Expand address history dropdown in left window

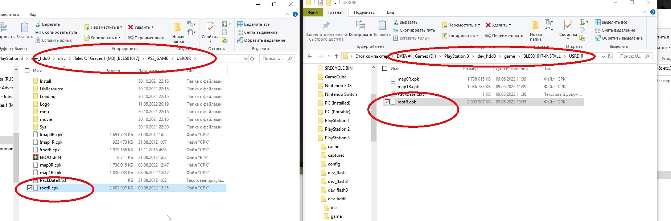point(246,58)
